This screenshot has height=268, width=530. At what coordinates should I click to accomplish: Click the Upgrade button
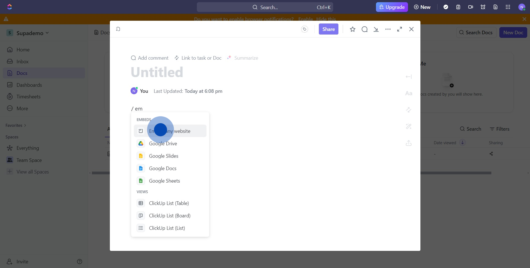point(392,7)
